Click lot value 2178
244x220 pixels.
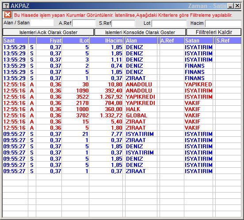[82, 103]
